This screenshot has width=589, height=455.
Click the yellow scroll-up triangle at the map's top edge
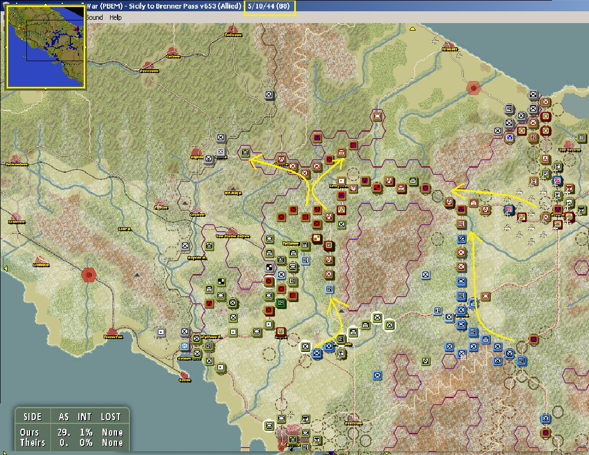pos(412,28)
